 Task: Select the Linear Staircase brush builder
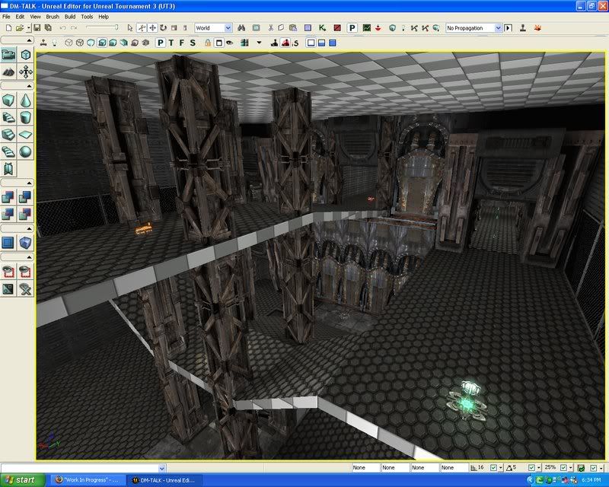pos(8,135)
